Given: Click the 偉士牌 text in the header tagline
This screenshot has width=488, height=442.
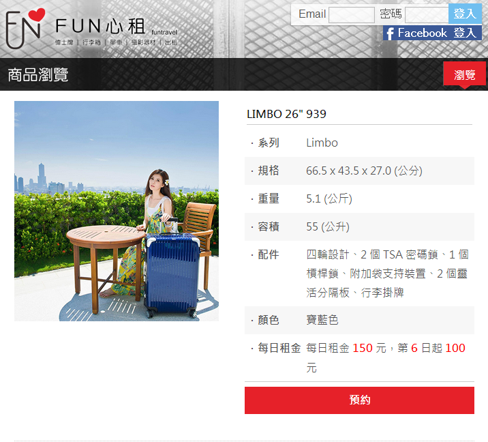Looking at the screenshot, I should click(x=64, y=42).
